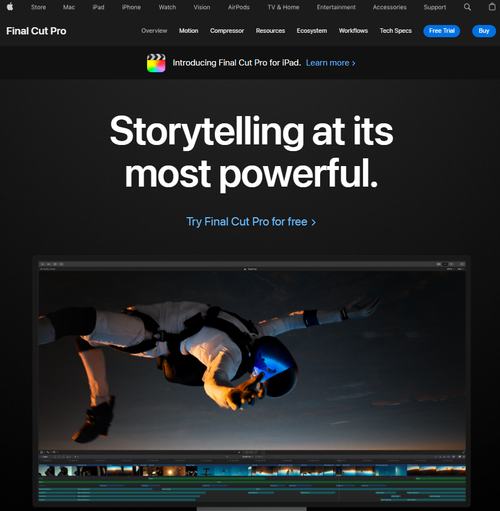Open the iPhone menu item
500x511 pixels.
tap(132, 7)
